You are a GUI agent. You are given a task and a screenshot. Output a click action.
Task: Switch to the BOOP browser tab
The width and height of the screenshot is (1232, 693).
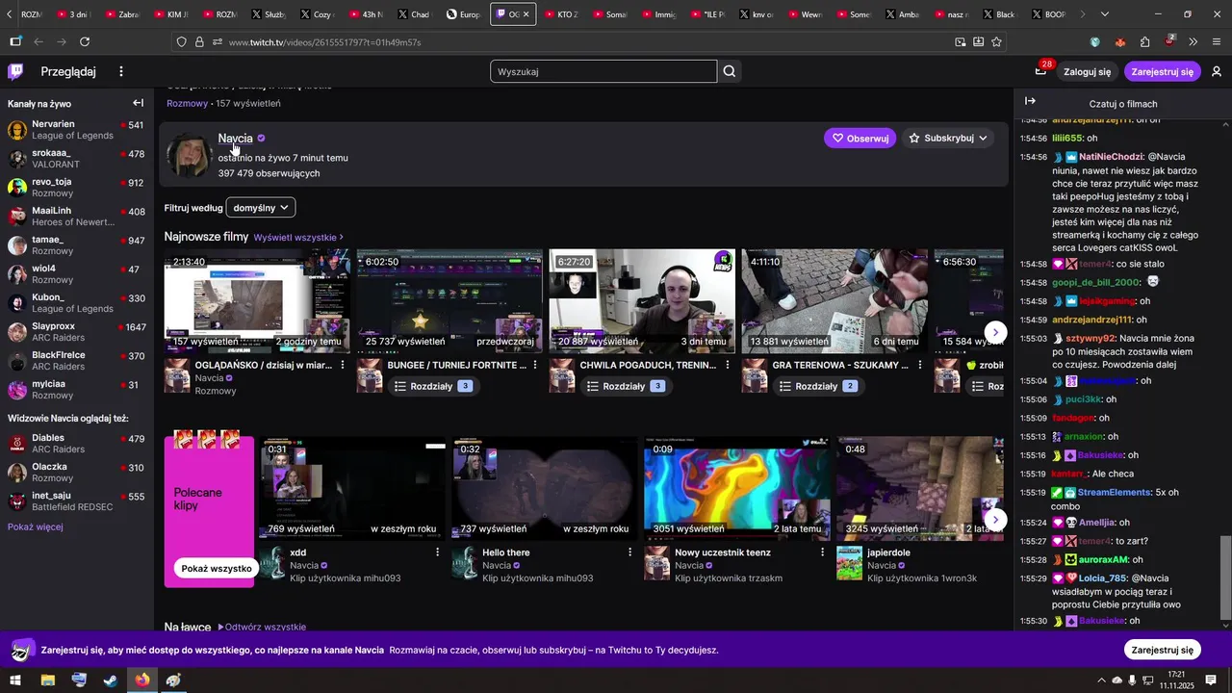[1048, 14]
